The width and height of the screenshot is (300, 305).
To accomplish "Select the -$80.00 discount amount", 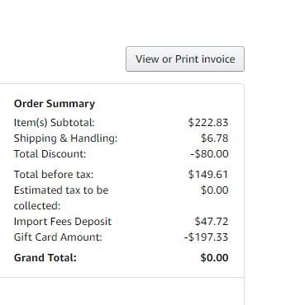I will [x=209, y=154].
